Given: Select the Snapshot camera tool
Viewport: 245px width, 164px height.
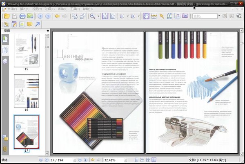Looking at the screenshot, I should [185, 16].
